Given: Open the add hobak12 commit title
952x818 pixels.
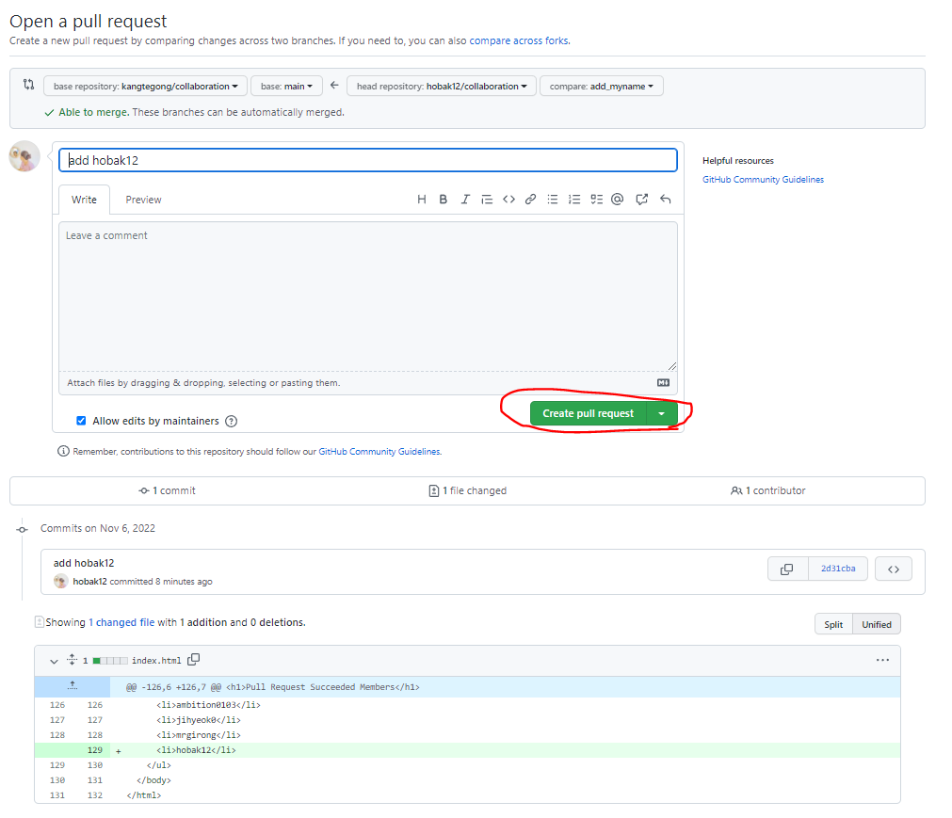Looking at the screenshot, I should 84,563.
